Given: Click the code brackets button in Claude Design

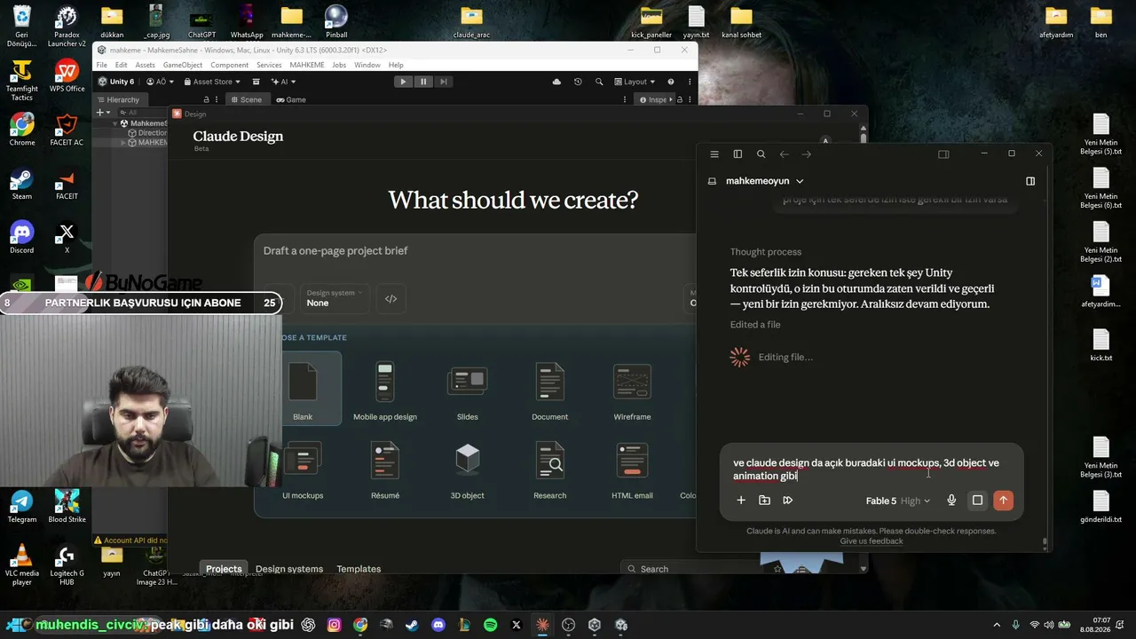Looking at the screenshot, I should click(x=390, y=298).
